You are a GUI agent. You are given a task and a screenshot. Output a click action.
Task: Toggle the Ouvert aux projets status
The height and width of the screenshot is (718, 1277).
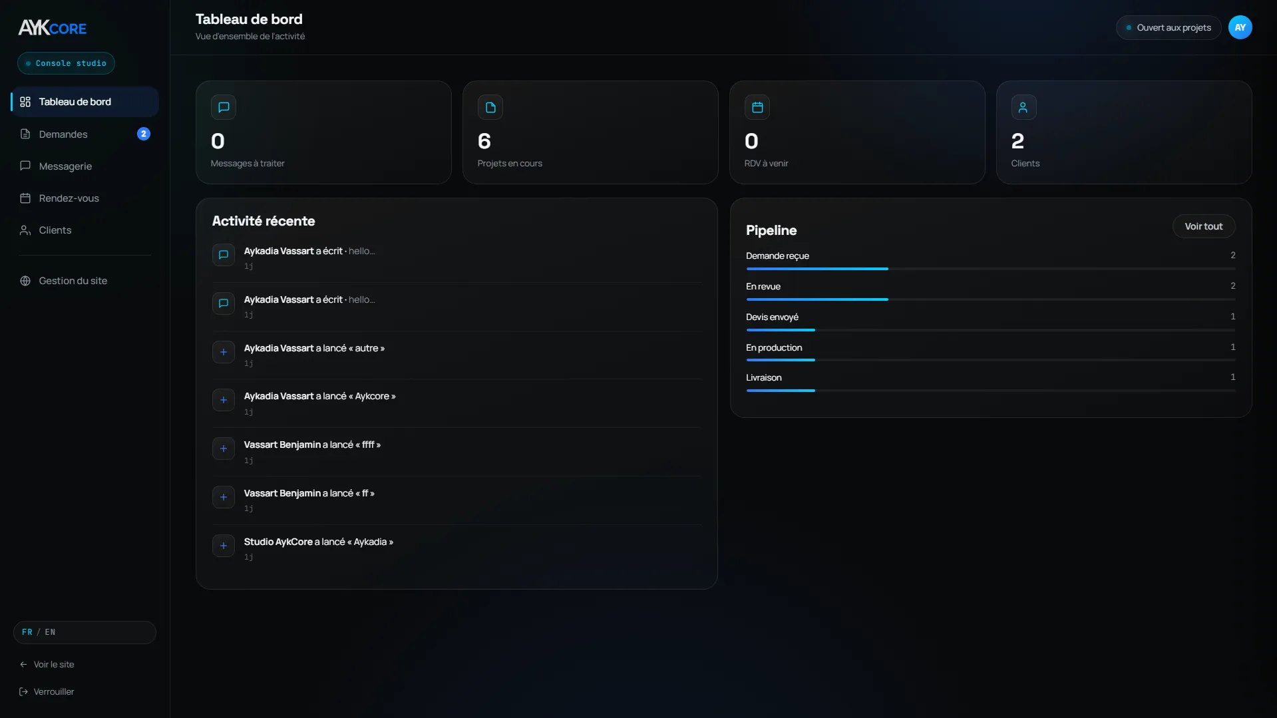pos(1169,28)
